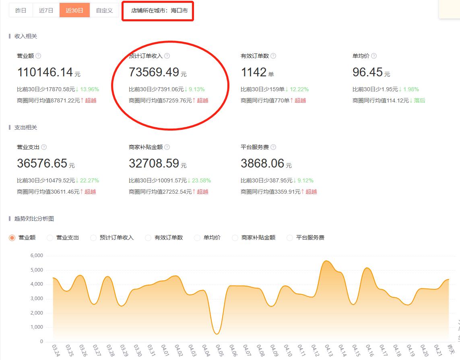
Task: Select the 营业额 trend radio button
Action: [12, 237]
